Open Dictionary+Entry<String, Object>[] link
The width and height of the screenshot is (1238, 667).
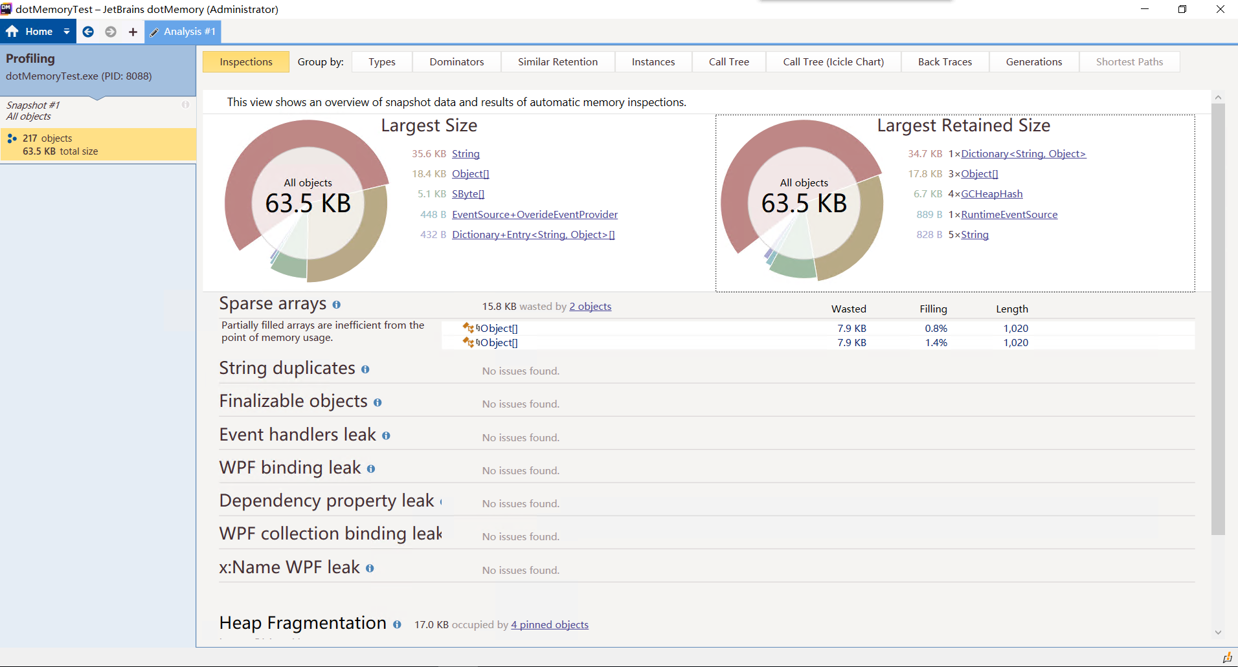[x=534, y=235]
